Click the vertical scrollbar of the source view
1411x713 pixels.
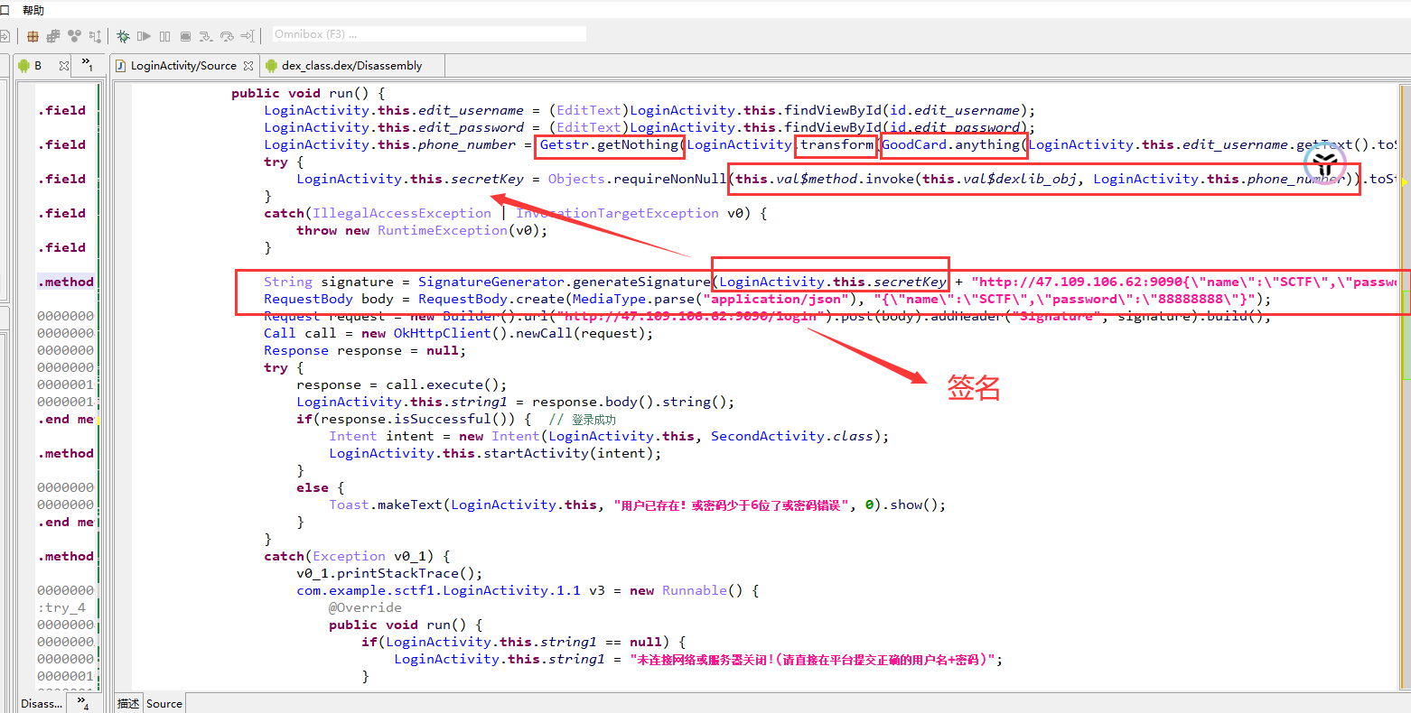coord(1405,386)
